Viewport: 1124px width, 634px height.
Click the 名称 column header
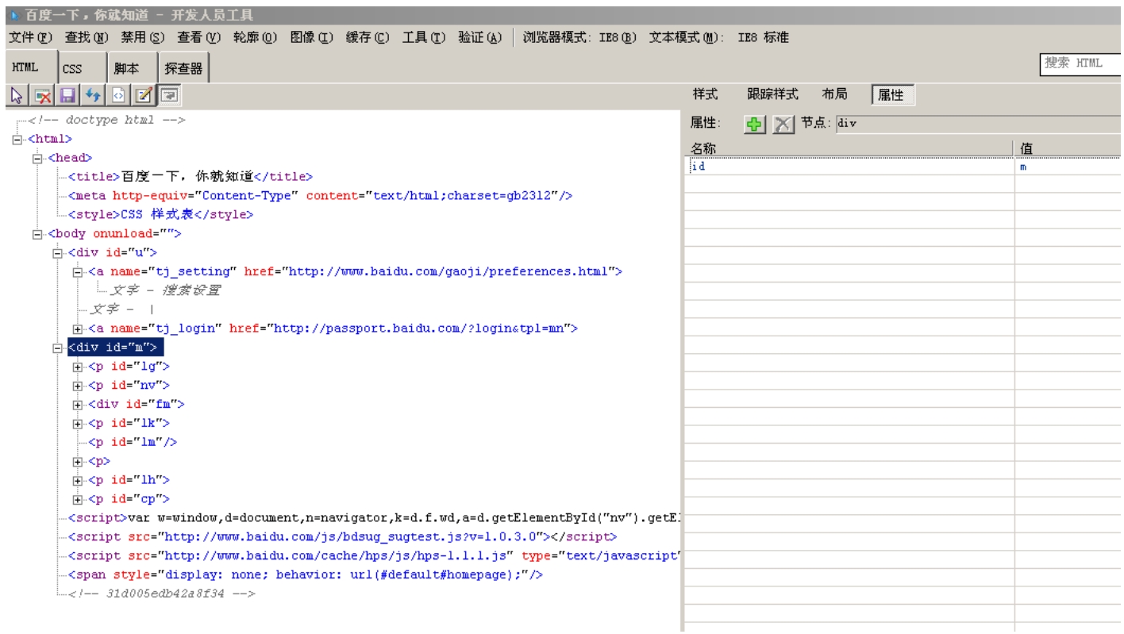coord(850,148)
